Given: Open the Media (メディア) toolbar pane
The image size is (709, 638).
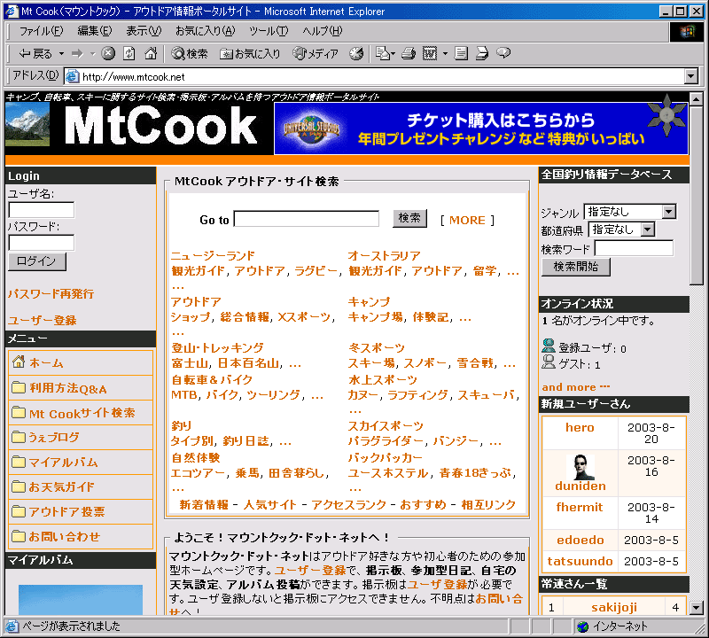Looking at the screenshot, I should click(316, 54).
